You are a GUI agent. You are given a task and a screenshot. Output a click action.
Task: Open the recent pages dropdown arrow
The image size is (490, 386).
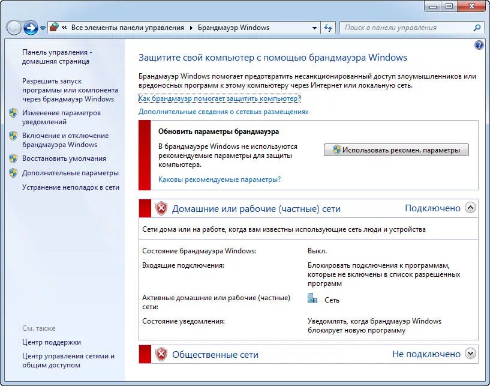[x=43, y=28]
